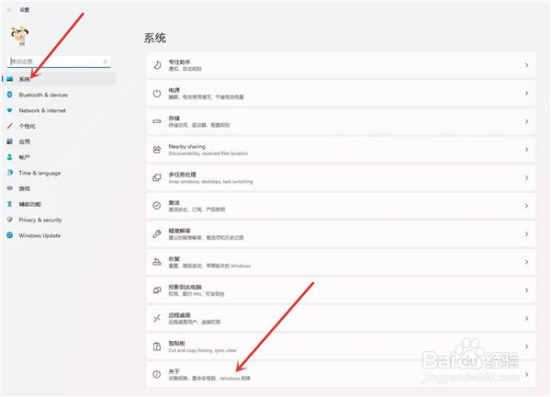Open 专注助手 focus assist settings
The image size is (551, 397).
pos(341,65)
